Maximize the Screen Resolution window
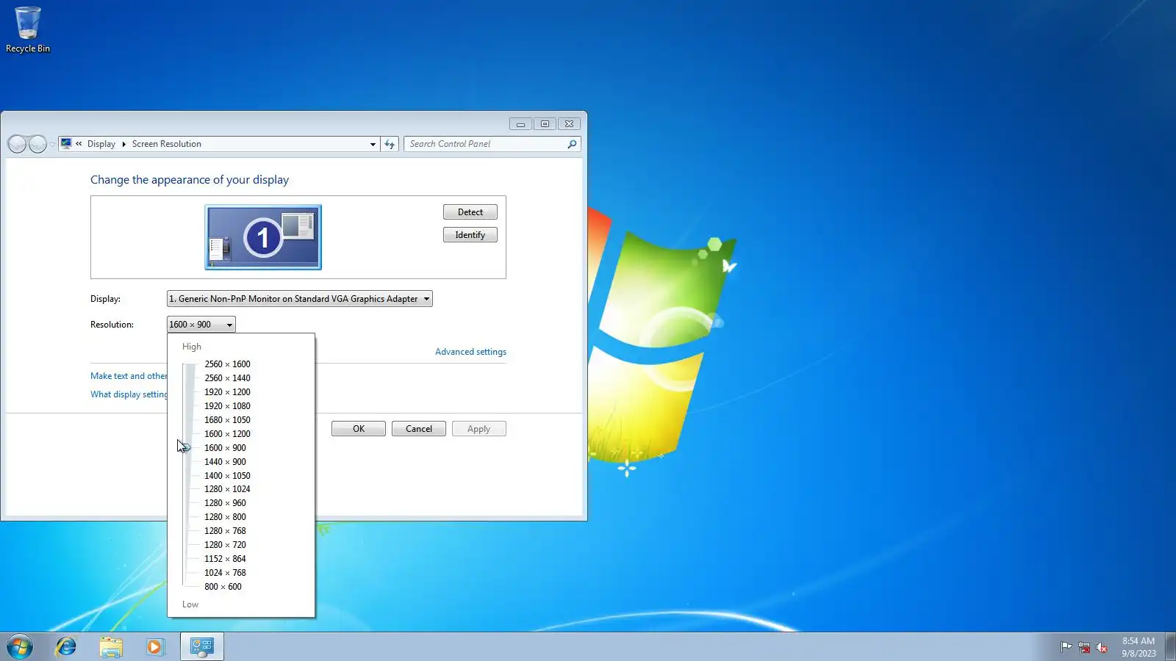Viewport: 1176px width, 661px height. [x=545, y=124]
